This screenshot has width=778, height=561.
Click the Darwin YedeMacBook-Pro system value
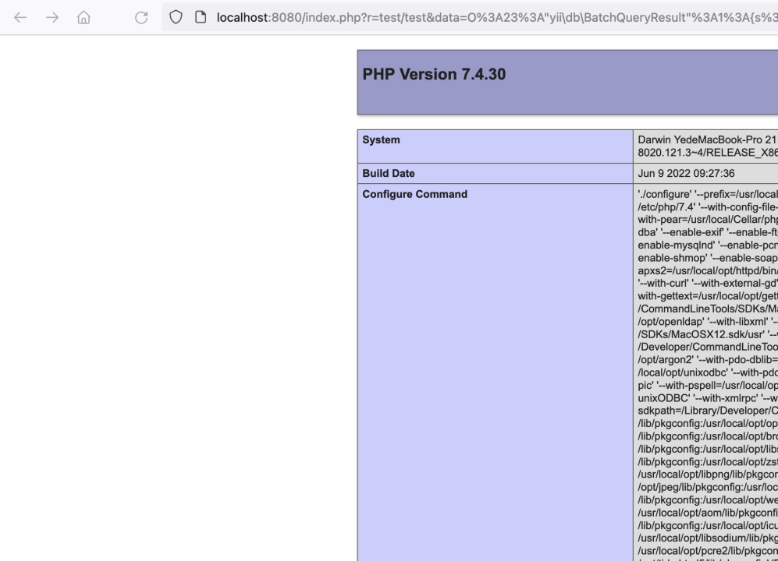click(706, 140)
